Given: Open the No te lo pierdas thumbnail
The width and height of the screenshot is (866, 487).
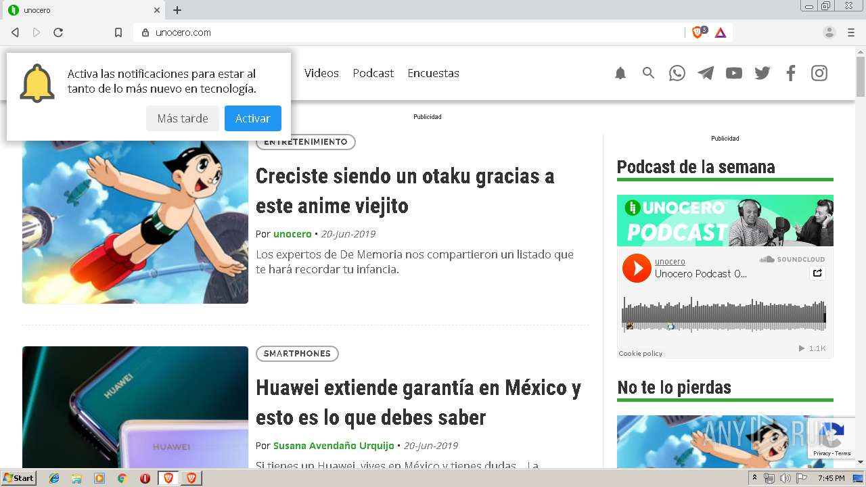Looking at the screenshot, I should click(725, 441).
